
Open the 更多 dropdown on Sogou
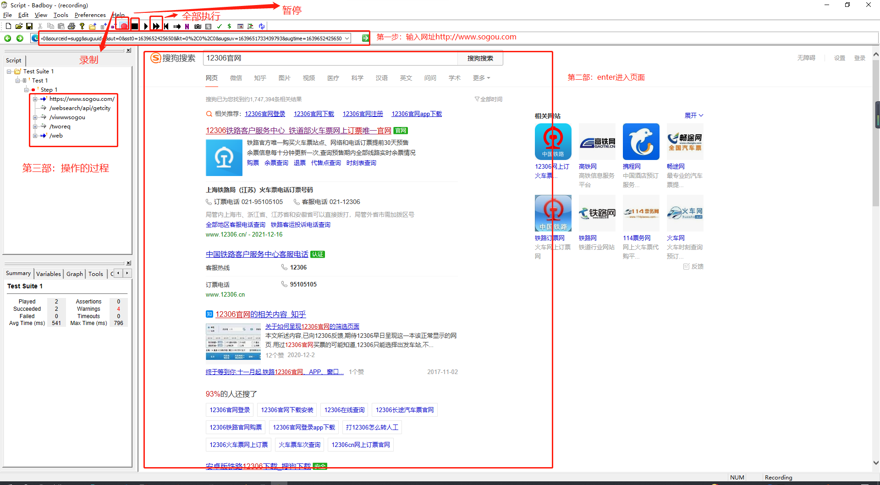[x=481, y=78]
